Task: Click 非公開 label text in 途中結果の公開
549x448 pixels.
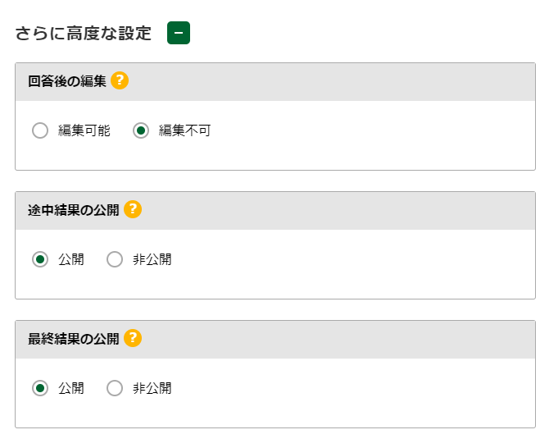Action: [152, 259]
